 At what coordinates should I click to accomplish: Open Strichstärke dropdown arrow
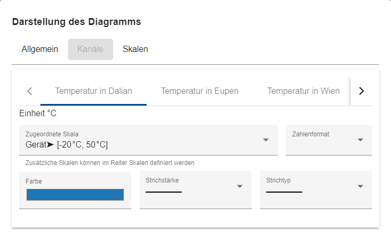point(240,186)
